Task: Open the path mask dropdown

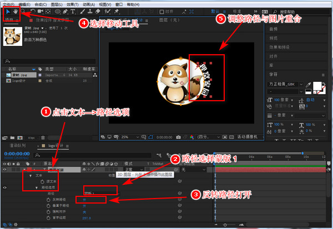Action: point(102,193)
